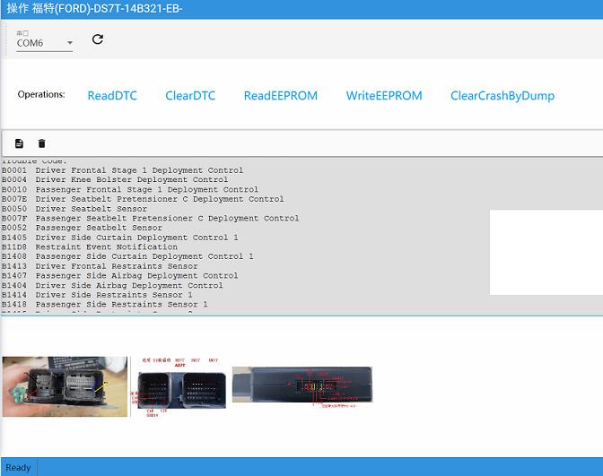
Task: Refresh the serial port list
Action: (98, 39)
